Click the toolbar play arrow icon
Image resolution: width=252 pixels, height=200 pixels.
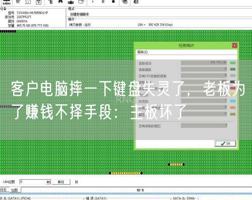click(93, 2)
